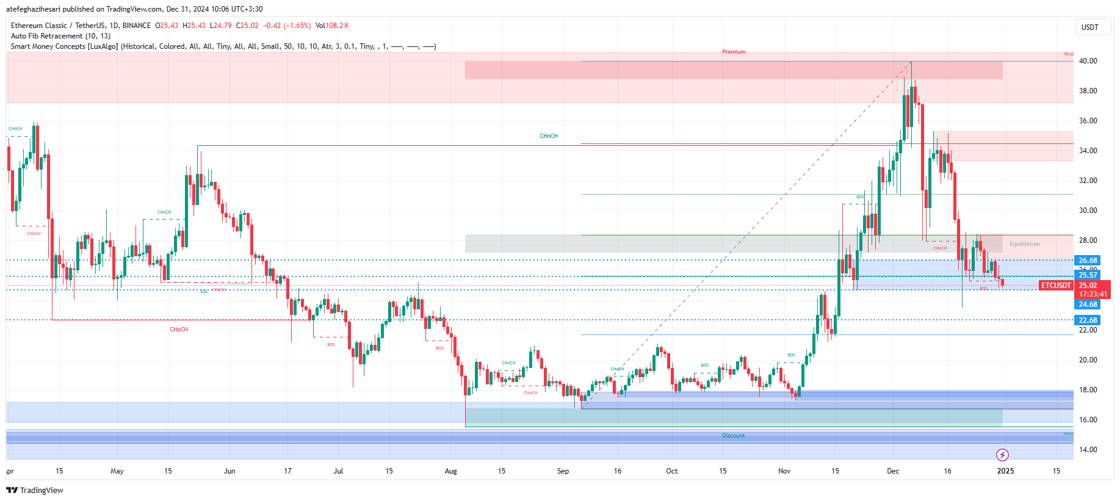
Task: Click the 17:23:41 bar countdown timer
Action: tap(1093, 294)
